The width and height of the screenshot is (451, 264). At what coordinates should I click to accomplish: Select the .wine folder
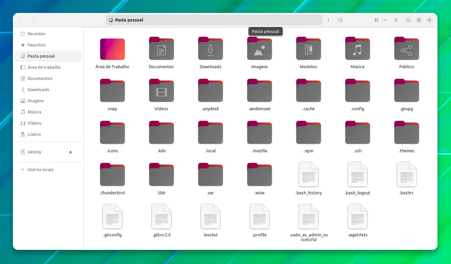(260, 175)
